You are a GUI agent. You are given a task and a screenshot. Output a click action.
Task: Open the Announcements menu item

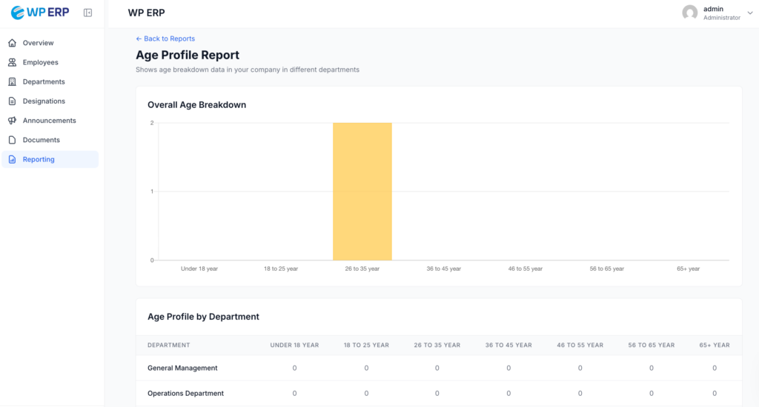coord(49,121)
